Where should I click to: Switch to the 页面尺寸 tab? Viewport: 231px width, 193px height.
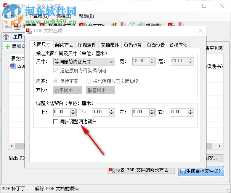(x=41, y=44)
